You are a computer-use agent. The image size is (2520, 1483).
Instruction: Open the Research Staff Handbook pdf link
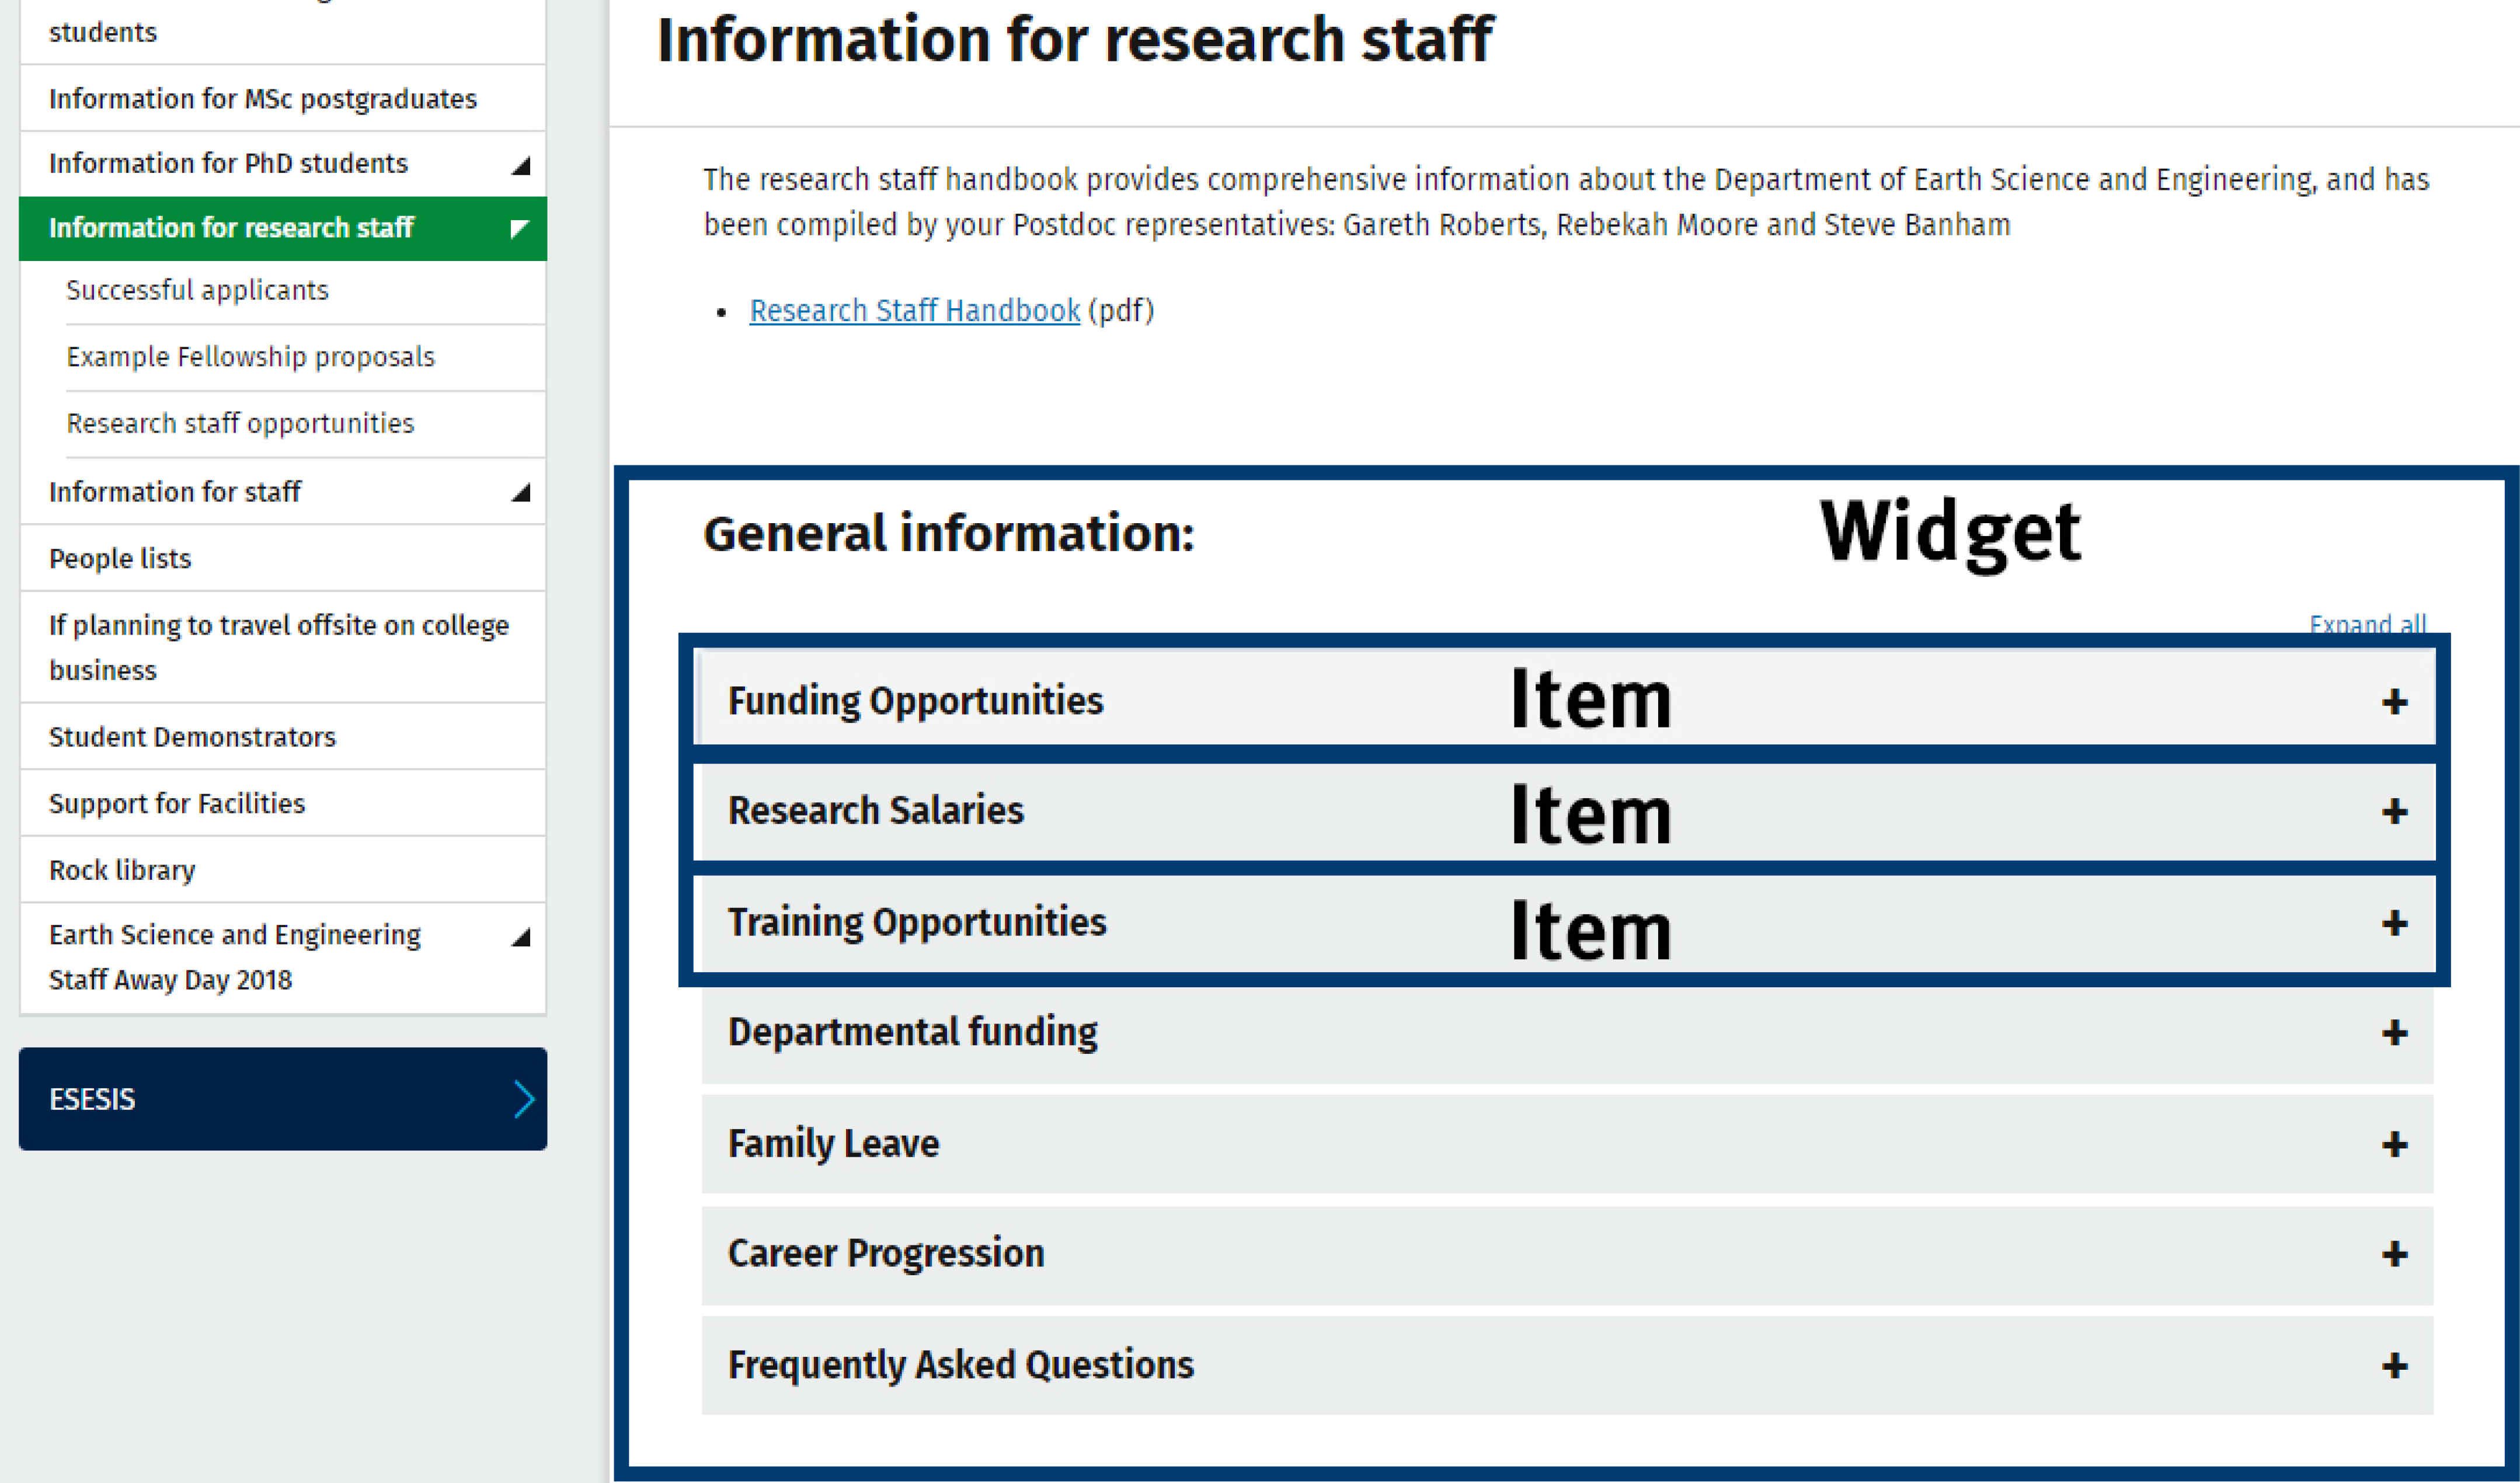[914, 311]
